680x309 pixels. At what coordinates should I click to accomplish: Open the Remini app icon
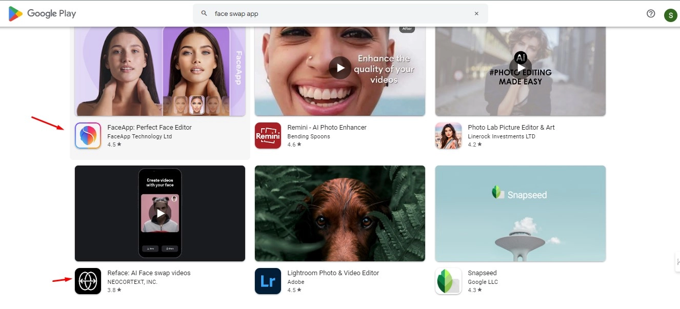pyautogui.click(x=268, y=136)
